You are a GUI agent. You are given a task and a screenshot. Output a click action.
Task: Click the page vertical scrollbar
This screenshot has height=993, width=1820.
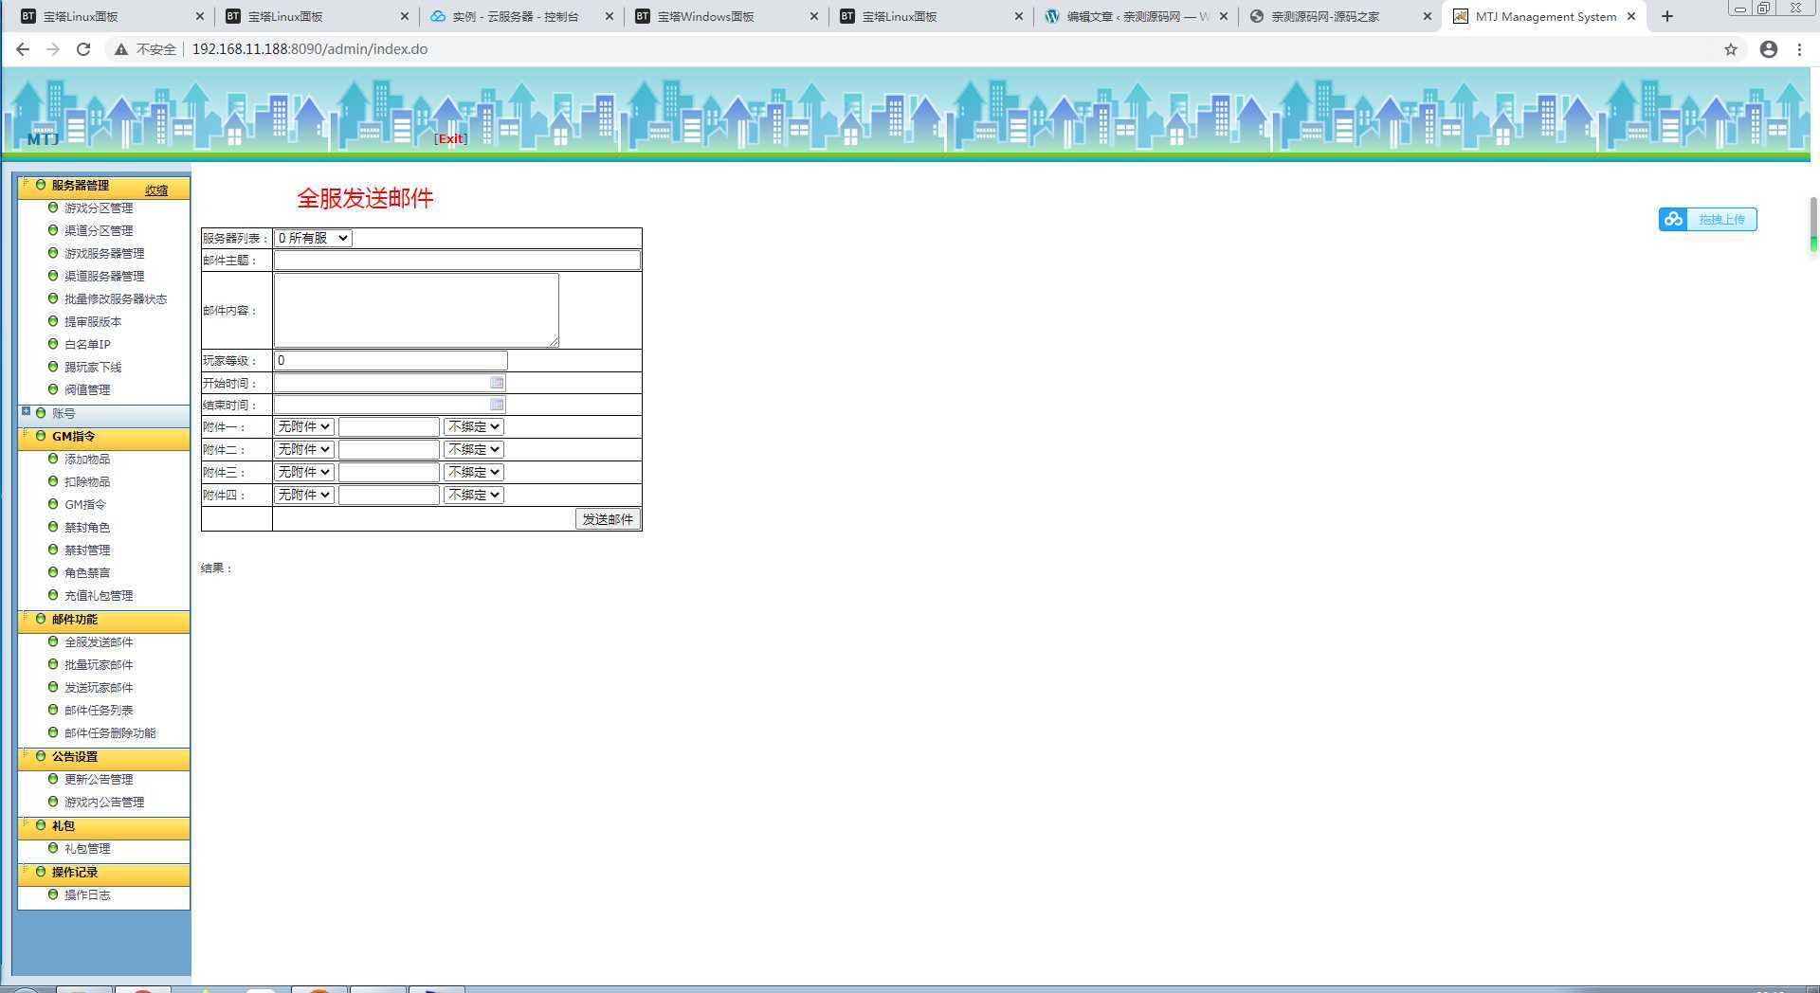click(1813, 223)
